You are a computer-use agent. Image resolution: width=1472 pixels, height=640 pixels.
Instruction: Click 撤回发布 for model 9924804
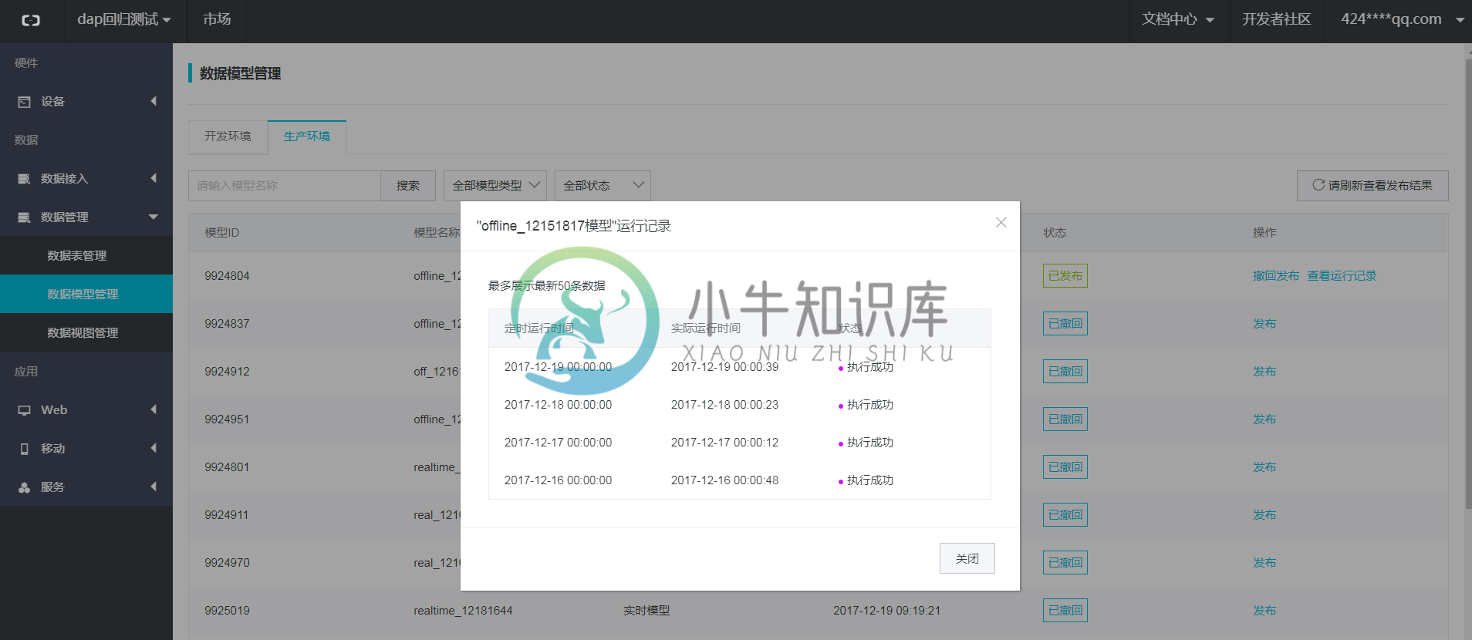[x=1276, y=276]
